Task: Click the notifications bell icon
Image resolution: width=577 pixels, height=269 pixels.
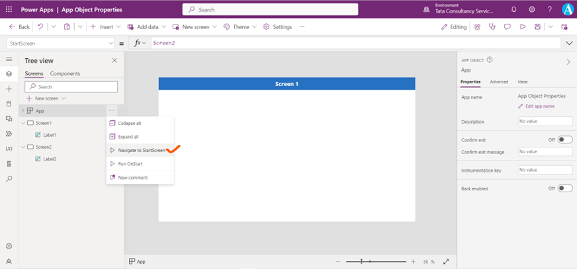Action: pos(514,9)
